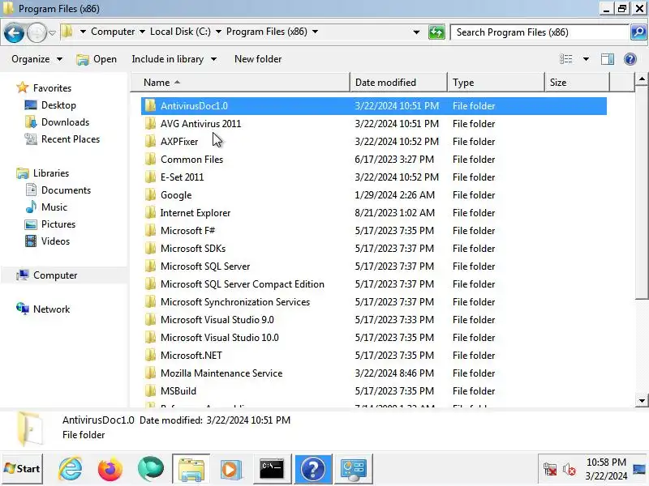Click the Back navigation arrow
Screen dimensions: 649x486
tap(14, 32)
